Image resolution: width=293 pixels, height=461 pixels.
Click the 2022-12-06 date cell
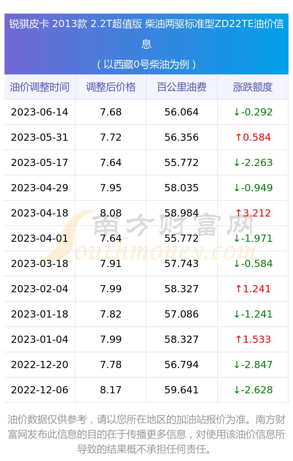[x=40, y=390]
